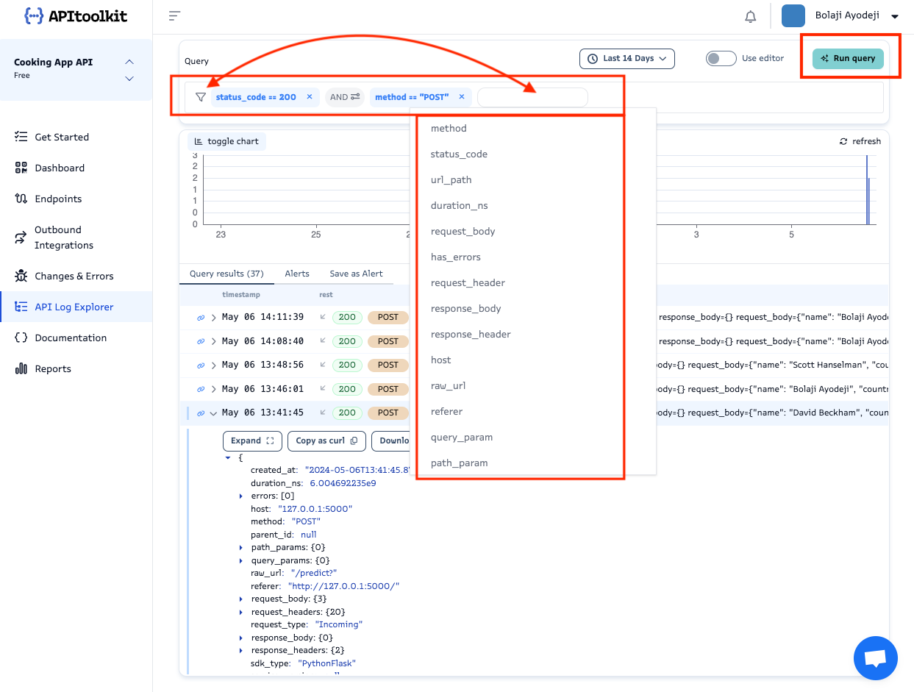This screenshot has width=914, height=692.
Task: Enable the Use editor toggle
Action: click(721, 58)
